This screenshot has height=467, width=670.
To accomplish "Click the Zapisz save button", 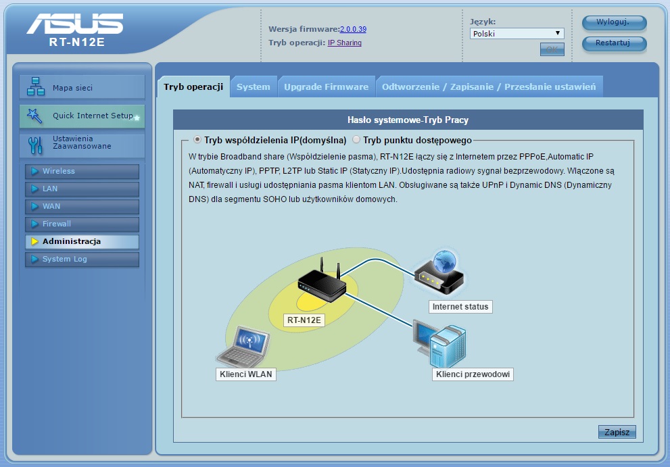I will click(x=617, y=432).
